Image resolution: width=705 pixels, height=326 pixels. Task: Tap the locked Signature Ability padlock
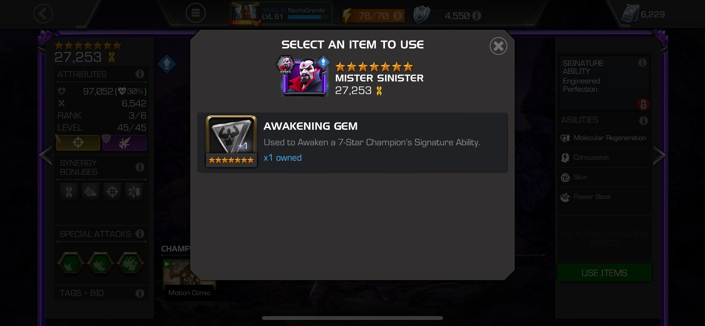[x=643, y=105]
